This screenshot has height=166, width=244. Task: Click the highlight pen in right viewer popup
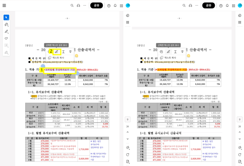click(168, 52)
